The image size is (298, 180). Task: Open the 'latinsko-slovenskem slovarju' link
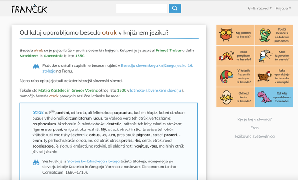(x=155, y=90)
